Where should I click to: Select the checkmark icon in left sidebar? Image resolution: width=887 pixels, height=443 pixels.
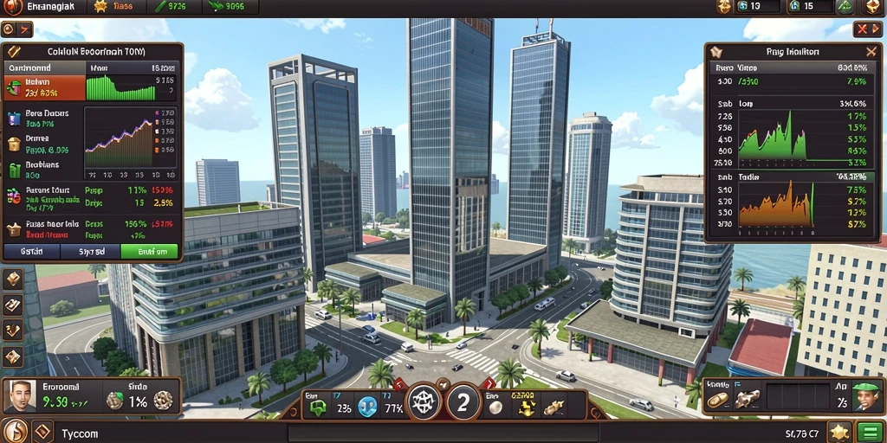(x=12, y=331)
